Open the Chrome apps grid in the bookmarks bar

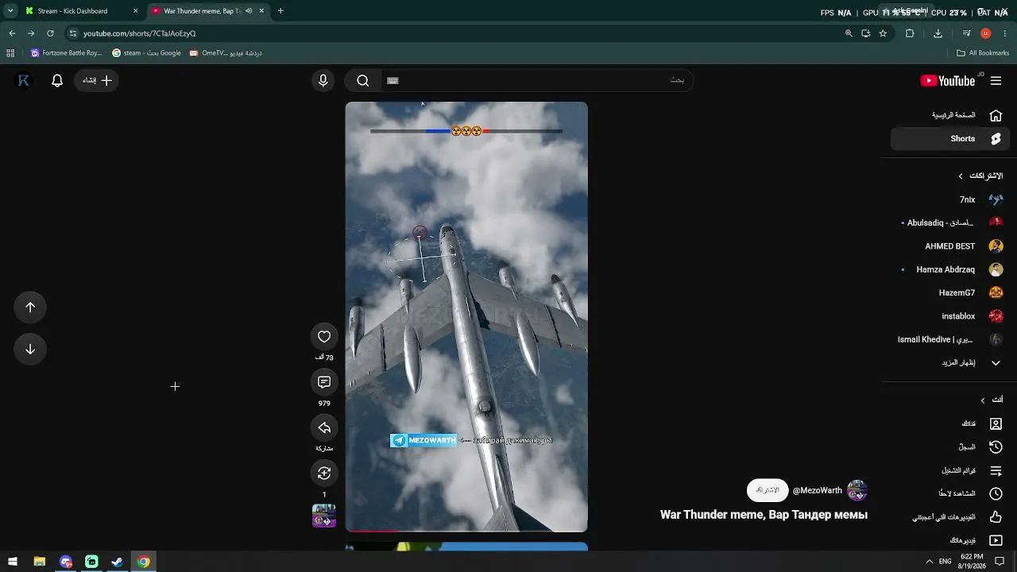pos(10,53)
